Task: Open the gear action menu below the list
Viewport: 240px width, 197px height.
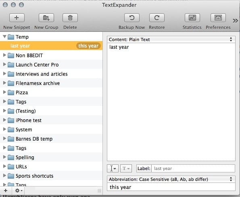Action: tap(19, 191)
